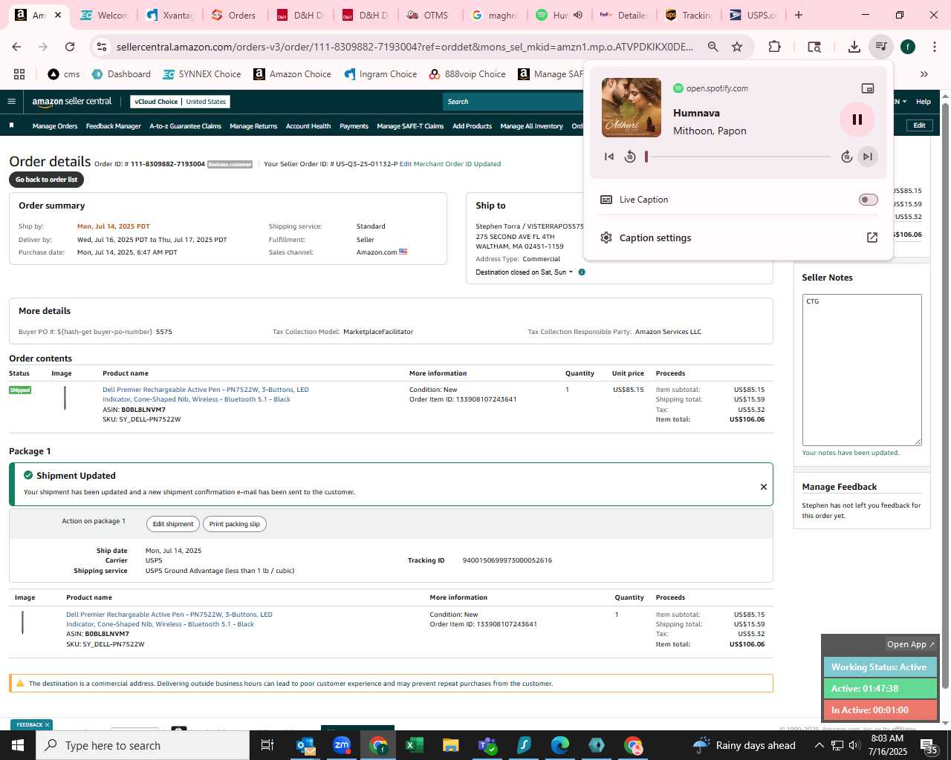Open the SYNNEX Choice bookmark
The width and height of the screenshot is (951, 760).
(202, 74)
